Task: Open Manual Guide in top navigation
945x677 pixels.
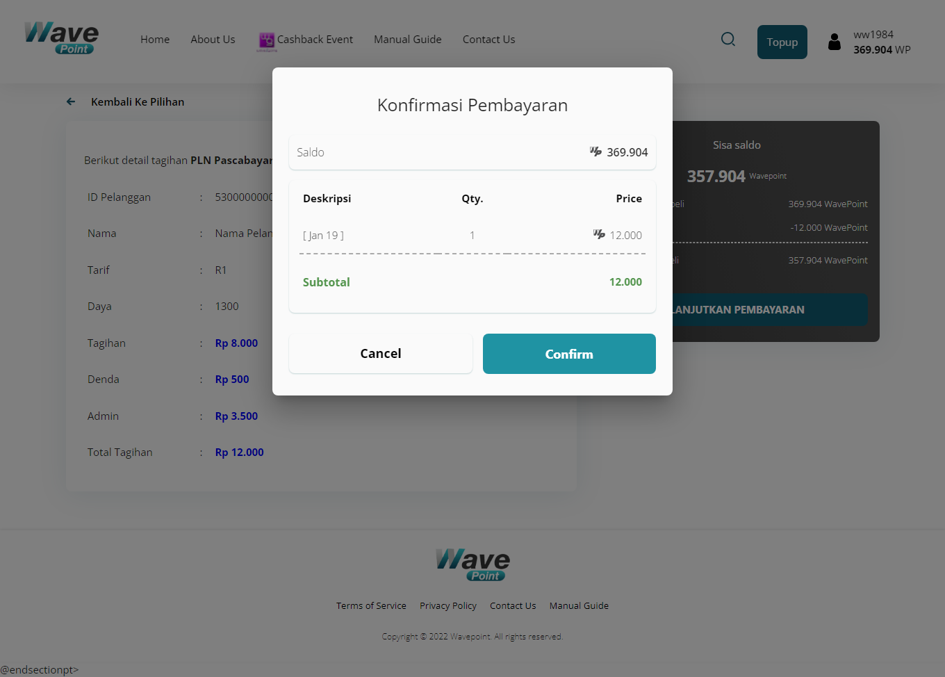Action: tap(408, 40)
